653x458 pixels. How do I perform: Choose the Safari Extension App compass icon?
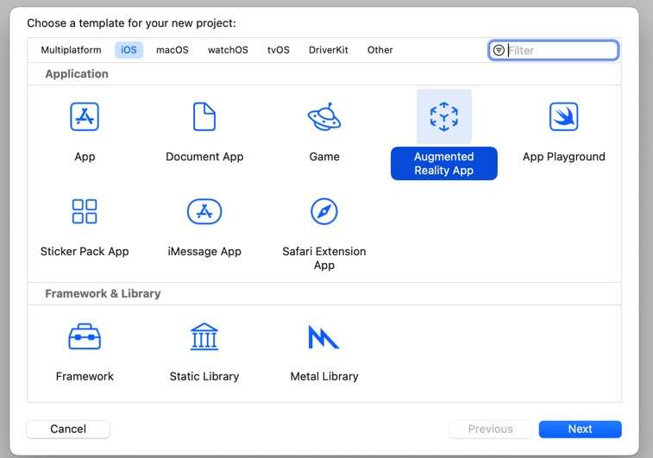tap(324, 211)
